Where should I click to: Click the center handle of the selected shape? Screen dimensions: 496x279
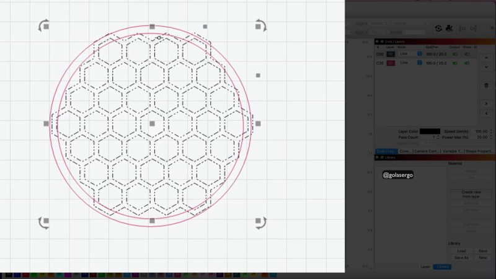point(152,123)
